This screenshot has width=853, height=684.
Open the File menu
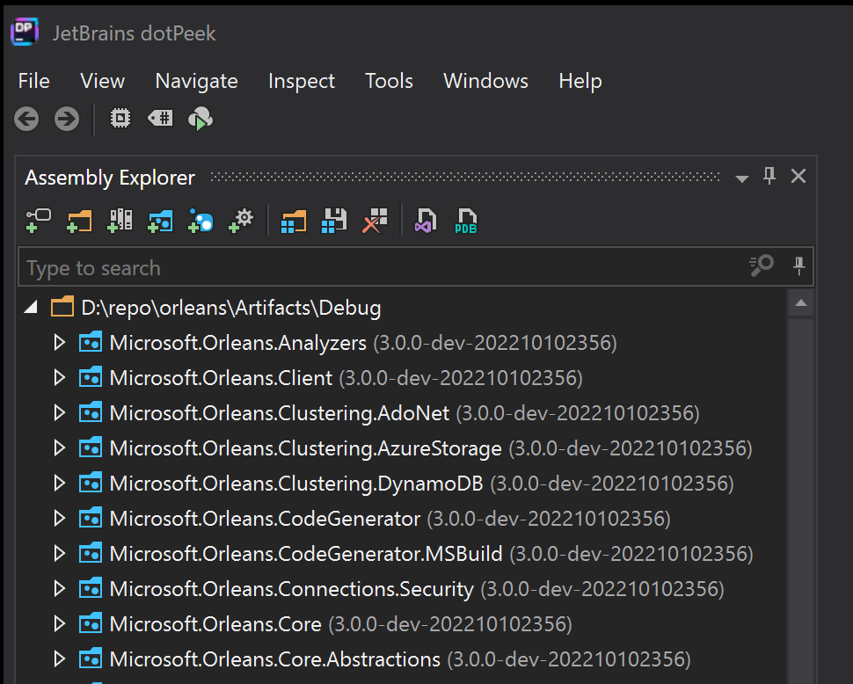[x=33, y=81]
